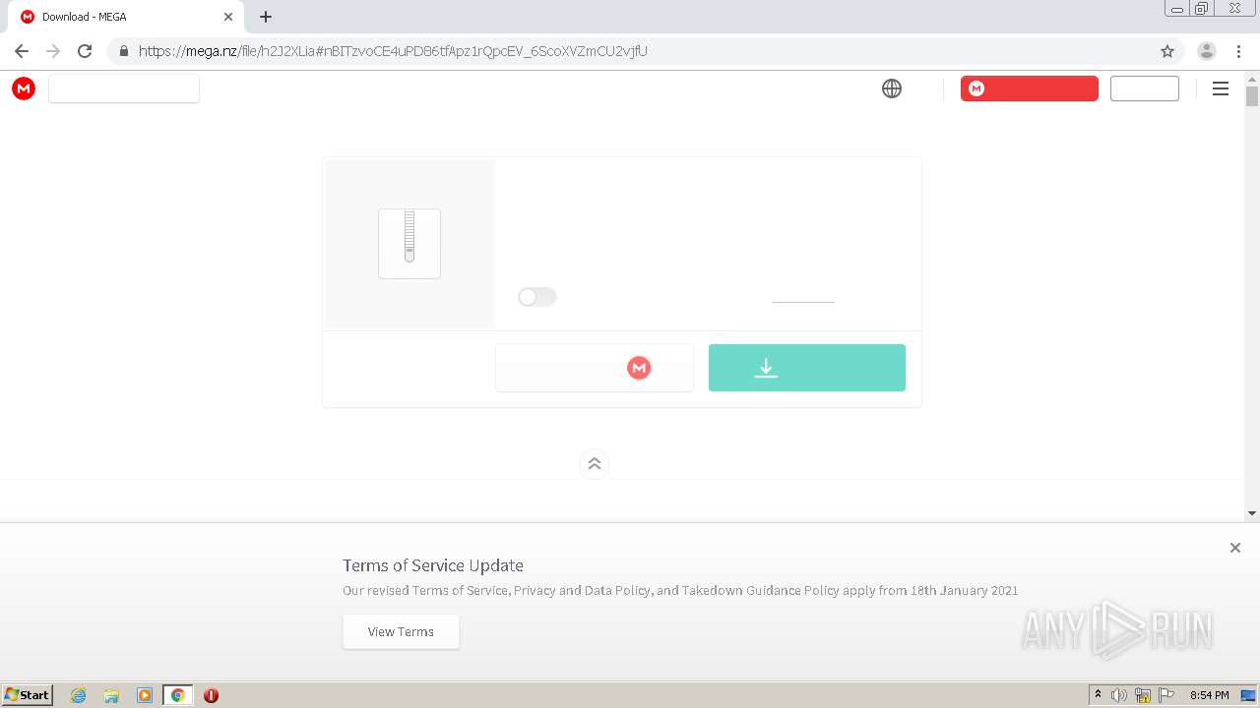Click Chrome icon in taskbar

pos(177,695)
